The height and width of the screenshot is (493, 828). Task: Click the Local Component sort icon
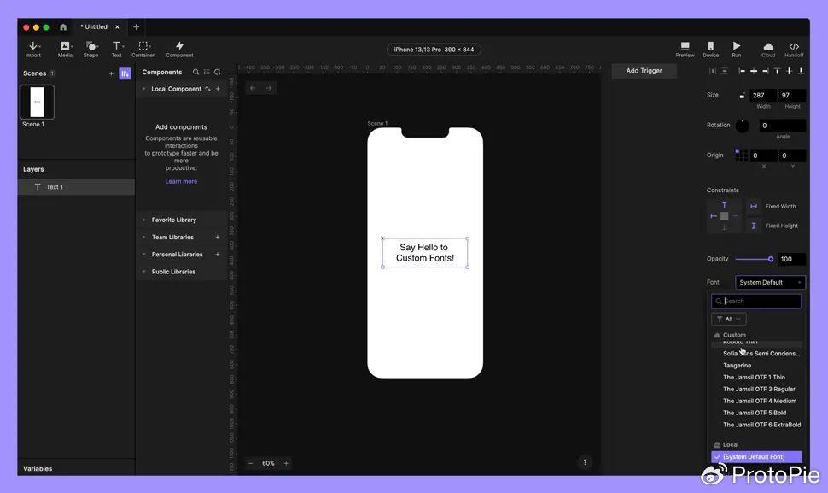click(x=207, y=89)
